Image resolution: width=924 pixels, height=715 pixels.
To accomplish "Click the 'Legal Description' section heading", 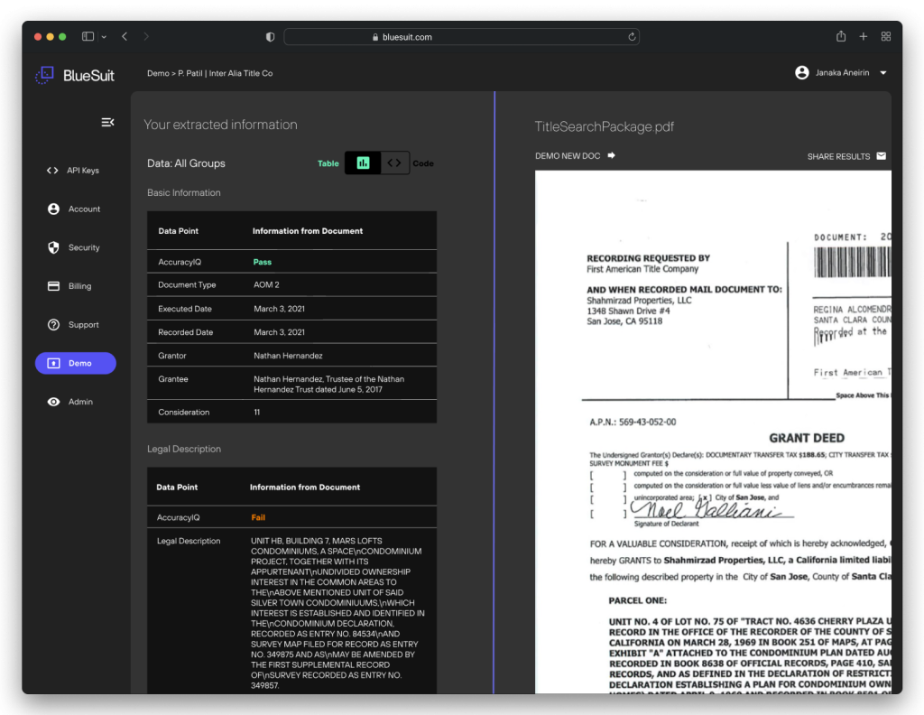I will coord(184,449).
